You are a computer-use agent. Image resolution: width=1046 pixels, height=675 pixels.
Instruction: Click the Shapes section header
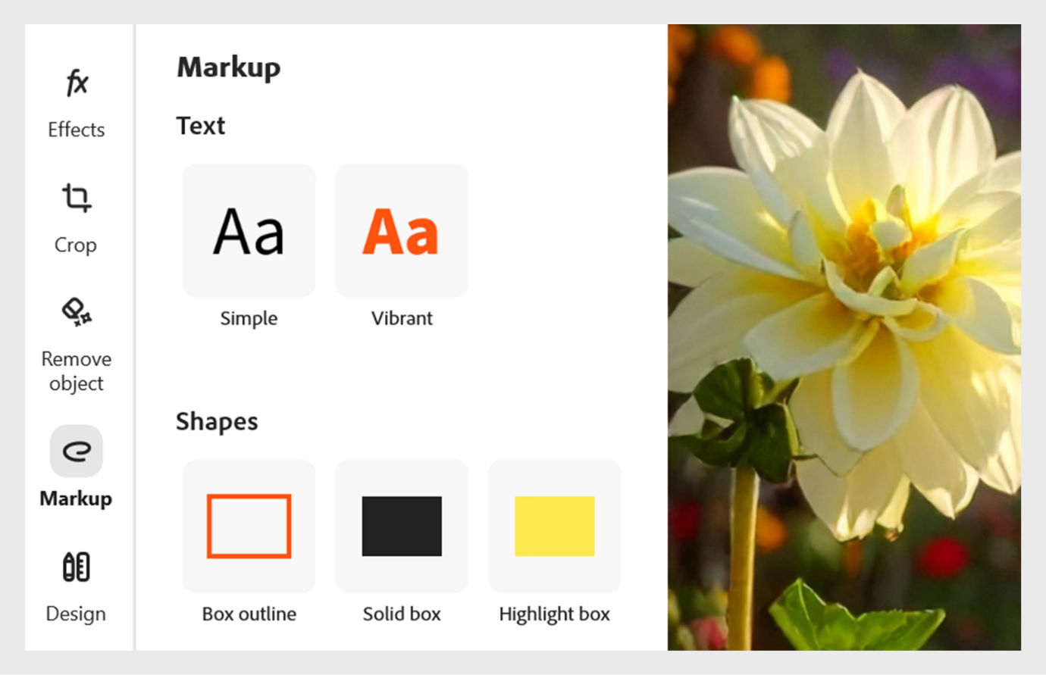coord(217,421)
